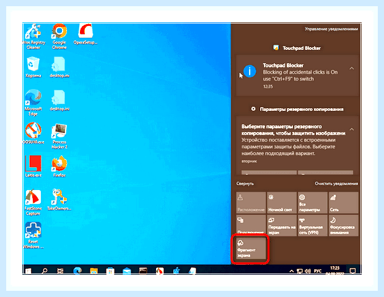Open taskbar search magnifier
The width and height of the screenshot is (384, 297).
[x=45, y=270]
